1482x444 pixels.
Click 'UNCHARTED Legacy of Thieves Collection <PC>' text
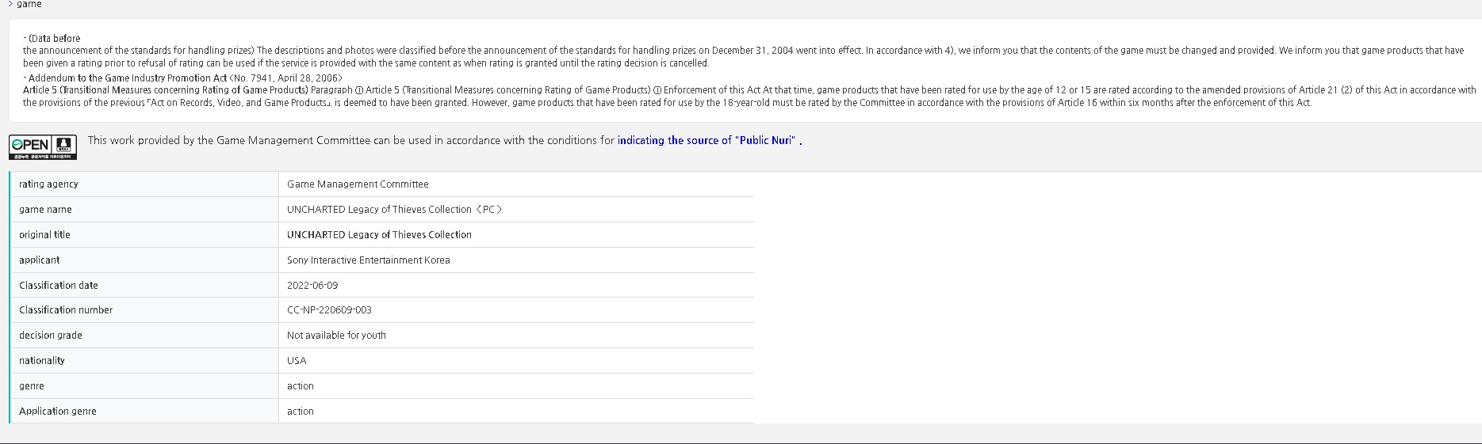pyautogui.click(x=395, y=210)
